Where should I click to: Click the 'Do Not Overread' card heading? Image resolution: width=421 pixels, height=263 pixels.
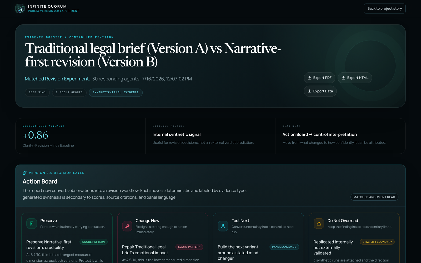coord(343,221)
